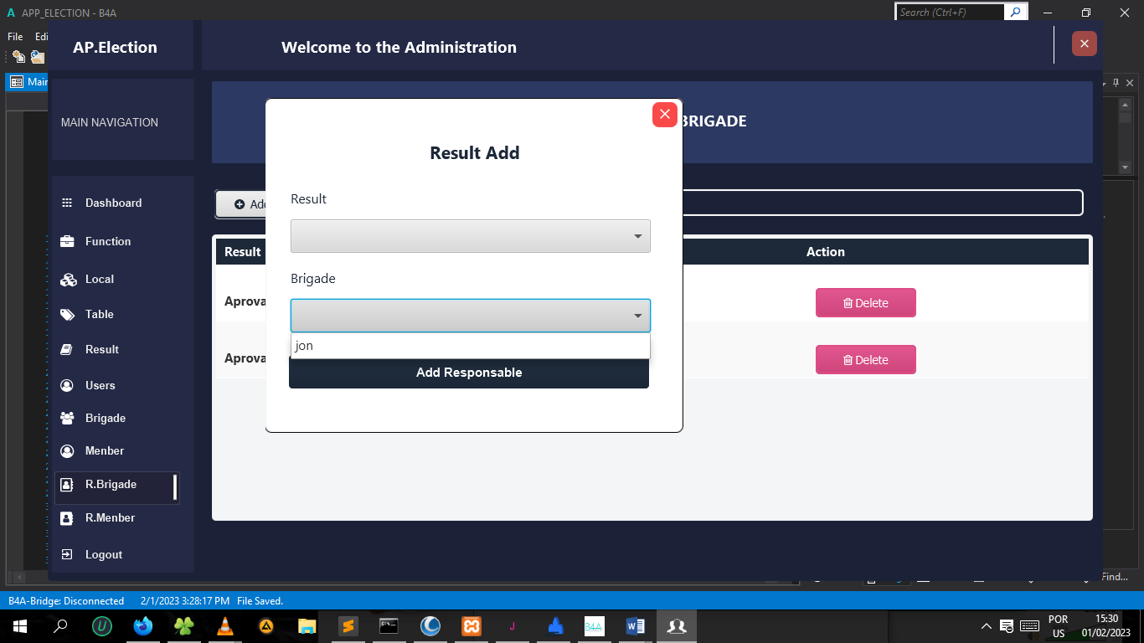This screenshot has height=643, width=1144.
Task: Click the Result sidebar book icon
Action: click(67, 349)
